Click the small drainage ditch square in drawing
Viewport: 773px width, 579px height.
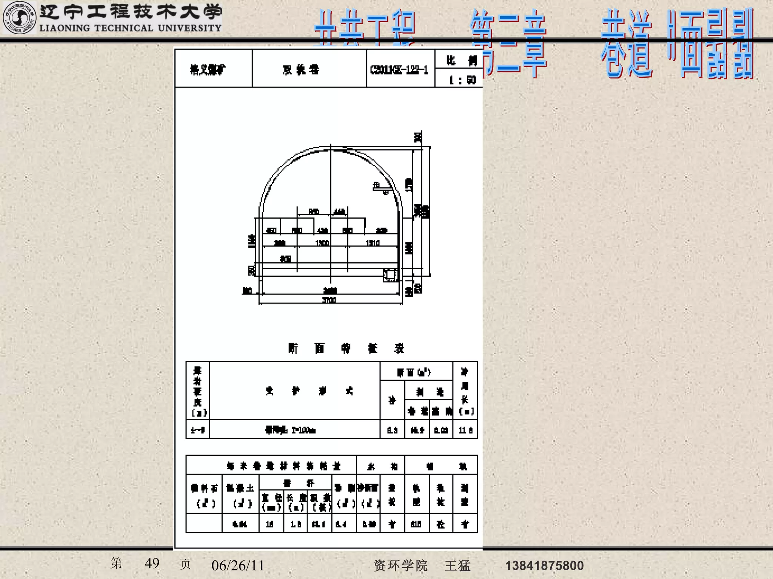(x=390, y=275)
